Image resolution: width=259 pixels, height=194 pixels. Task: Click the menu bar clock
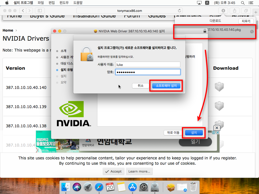coord(225,3)
